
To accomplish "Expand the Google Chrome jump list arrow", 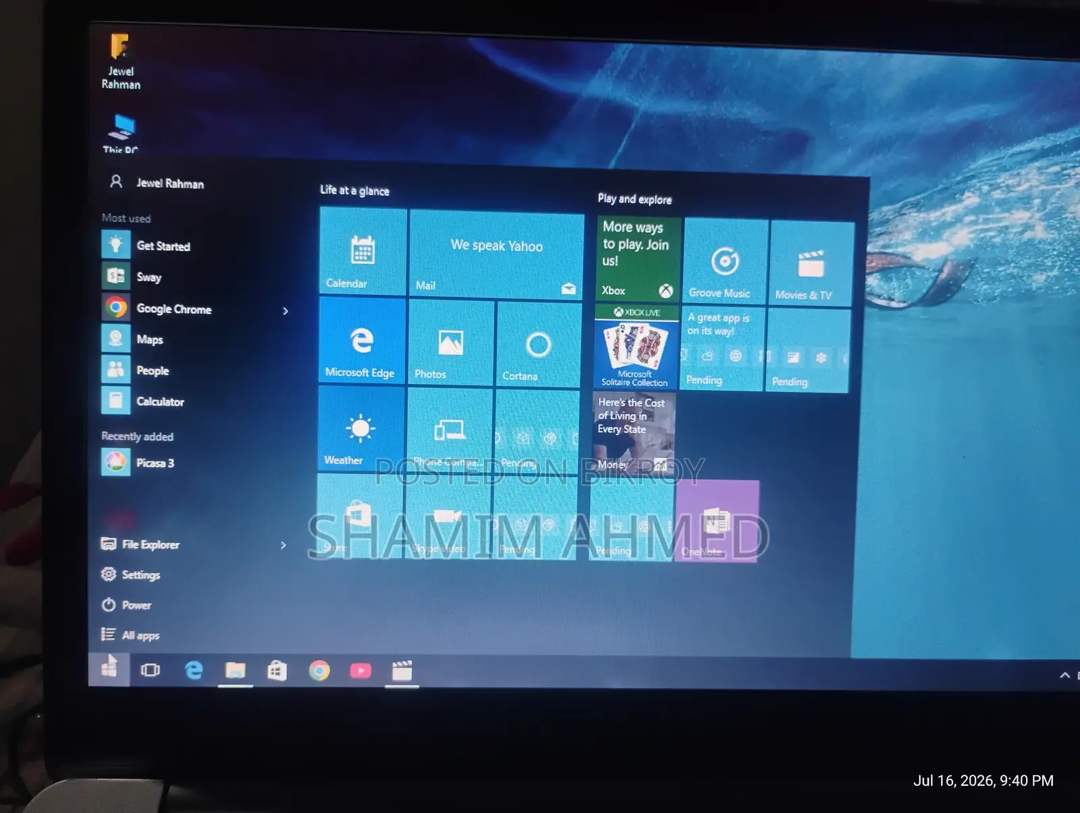I will point(286,311).
